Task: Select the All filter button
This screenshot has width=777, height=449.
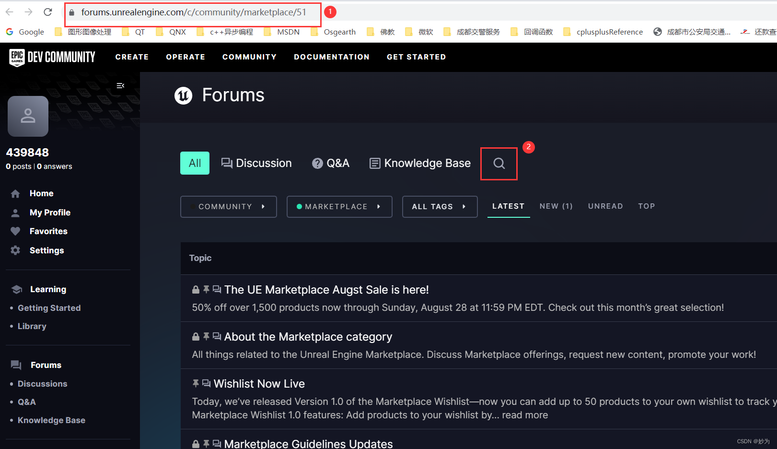Action: (195, 163)
